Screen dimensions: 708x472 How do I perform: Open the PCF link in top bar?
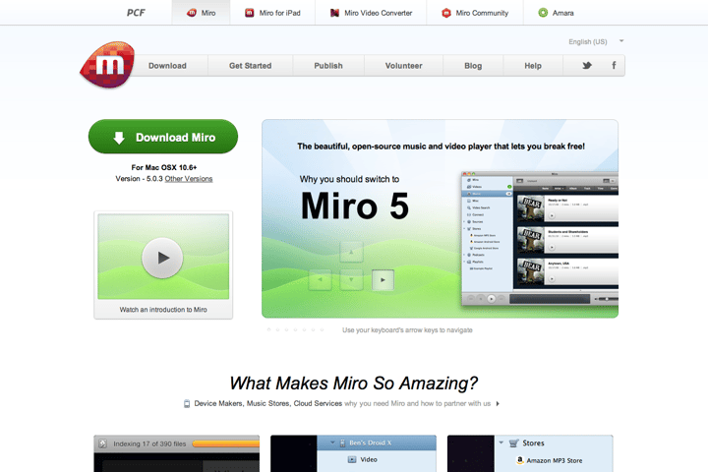(136, 13)
